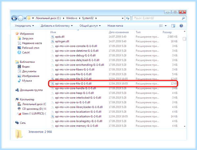Select api-ms-win-core-localization-l1-2-0.dll

pos(78,116)
